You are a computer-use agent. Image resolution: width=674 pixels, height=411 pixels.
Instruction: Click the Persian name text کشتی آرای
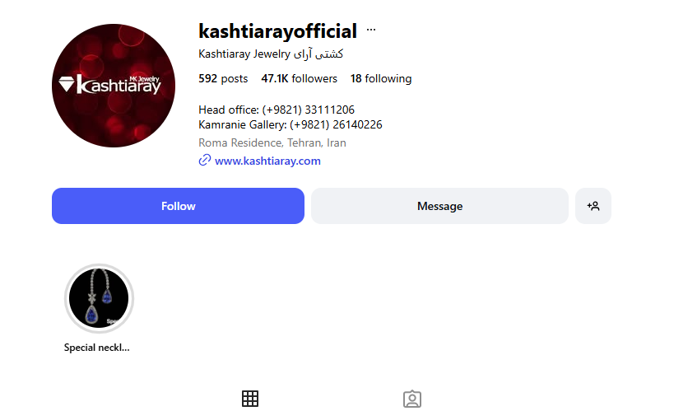[x=318, y=54]
